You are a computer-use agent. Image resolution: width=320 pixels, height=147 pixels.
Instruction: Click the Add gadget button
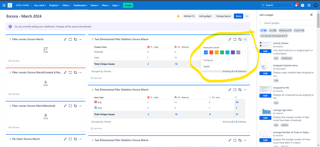coord(205,16)
